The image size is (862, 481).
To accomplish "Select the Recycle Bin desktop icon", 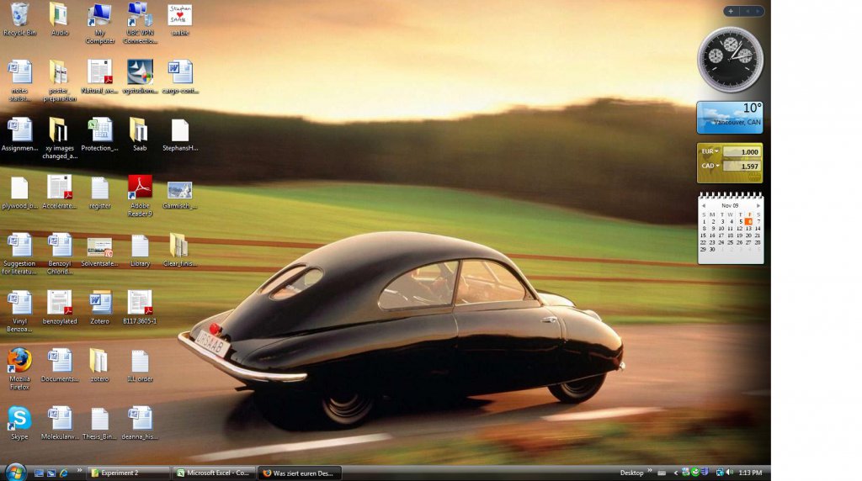I will click(19, 19).
